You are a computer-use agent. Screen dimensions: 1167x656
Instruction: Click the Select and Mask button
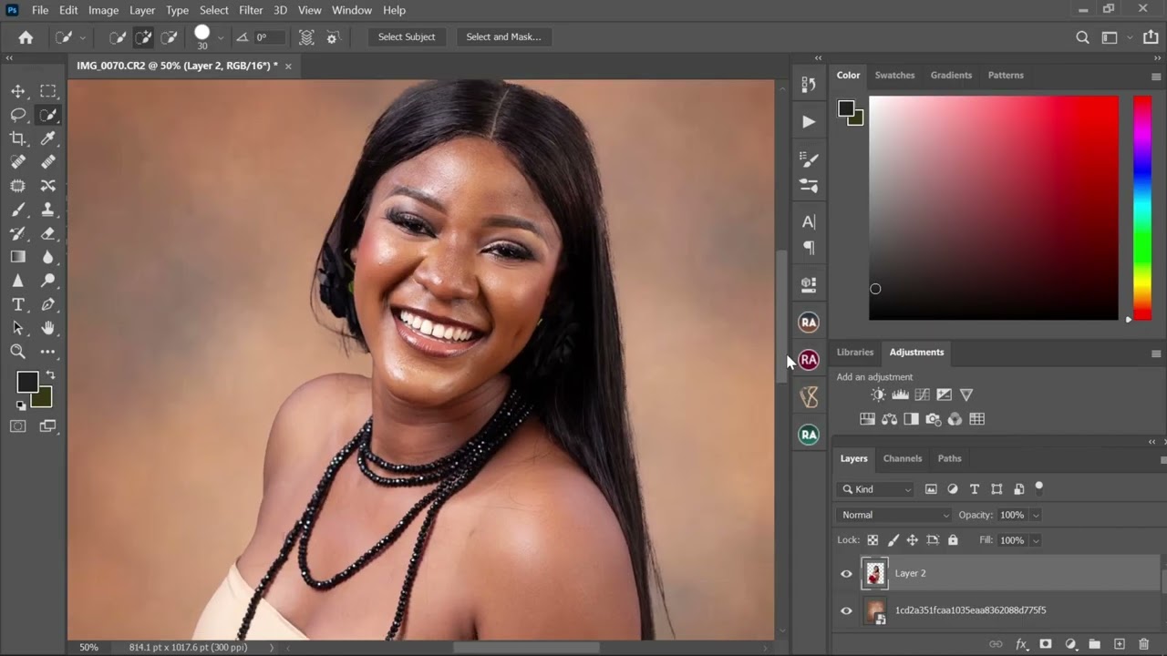[x=503, y=37]
